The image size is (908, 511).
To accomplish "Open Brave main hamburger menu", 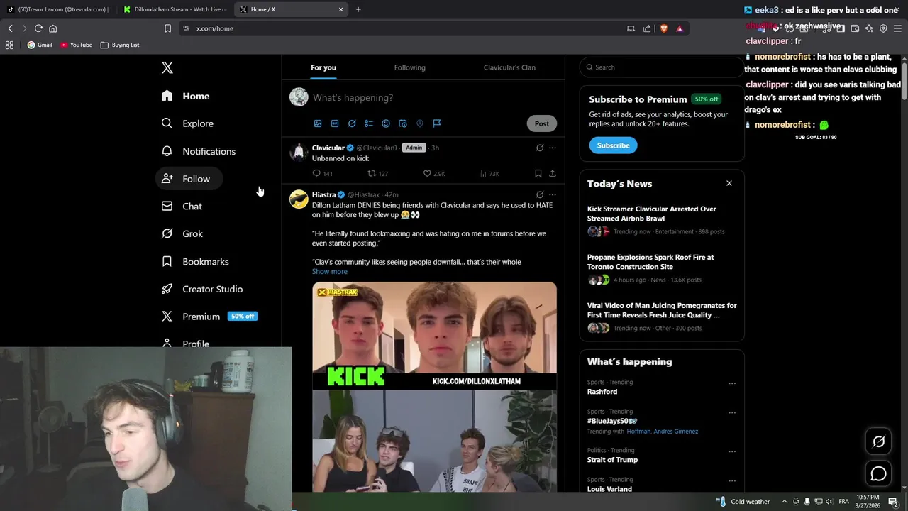I will (x=897, y=28).
